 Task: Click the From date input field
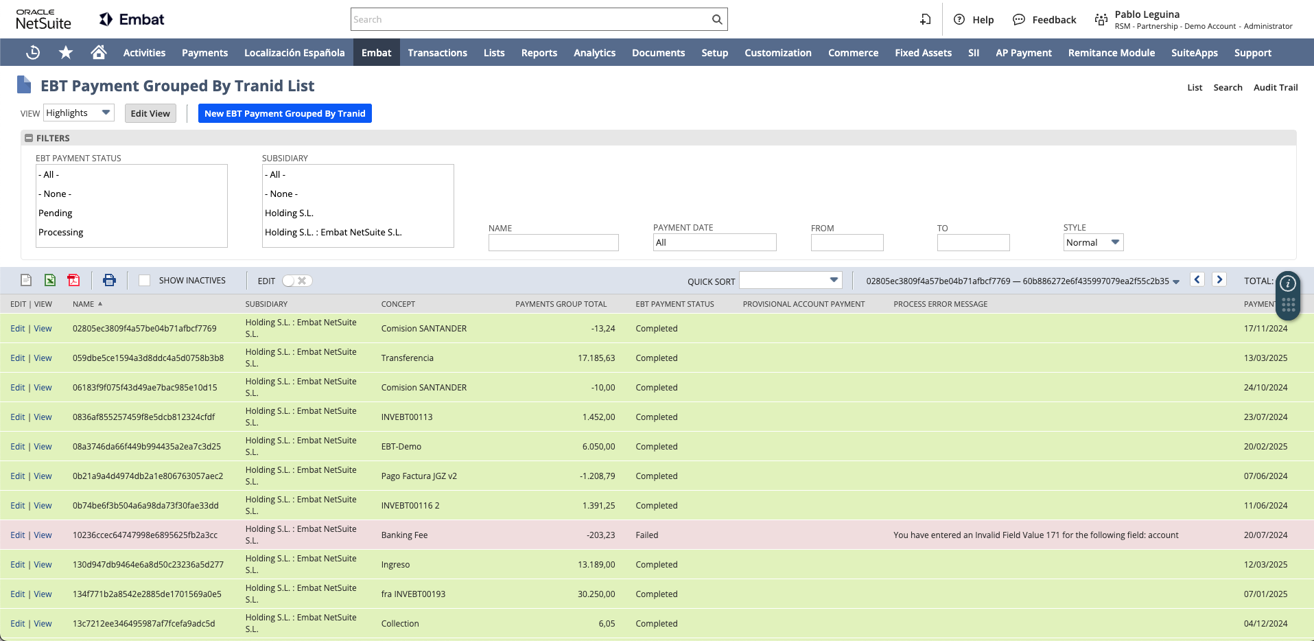(x=847, y=242)
